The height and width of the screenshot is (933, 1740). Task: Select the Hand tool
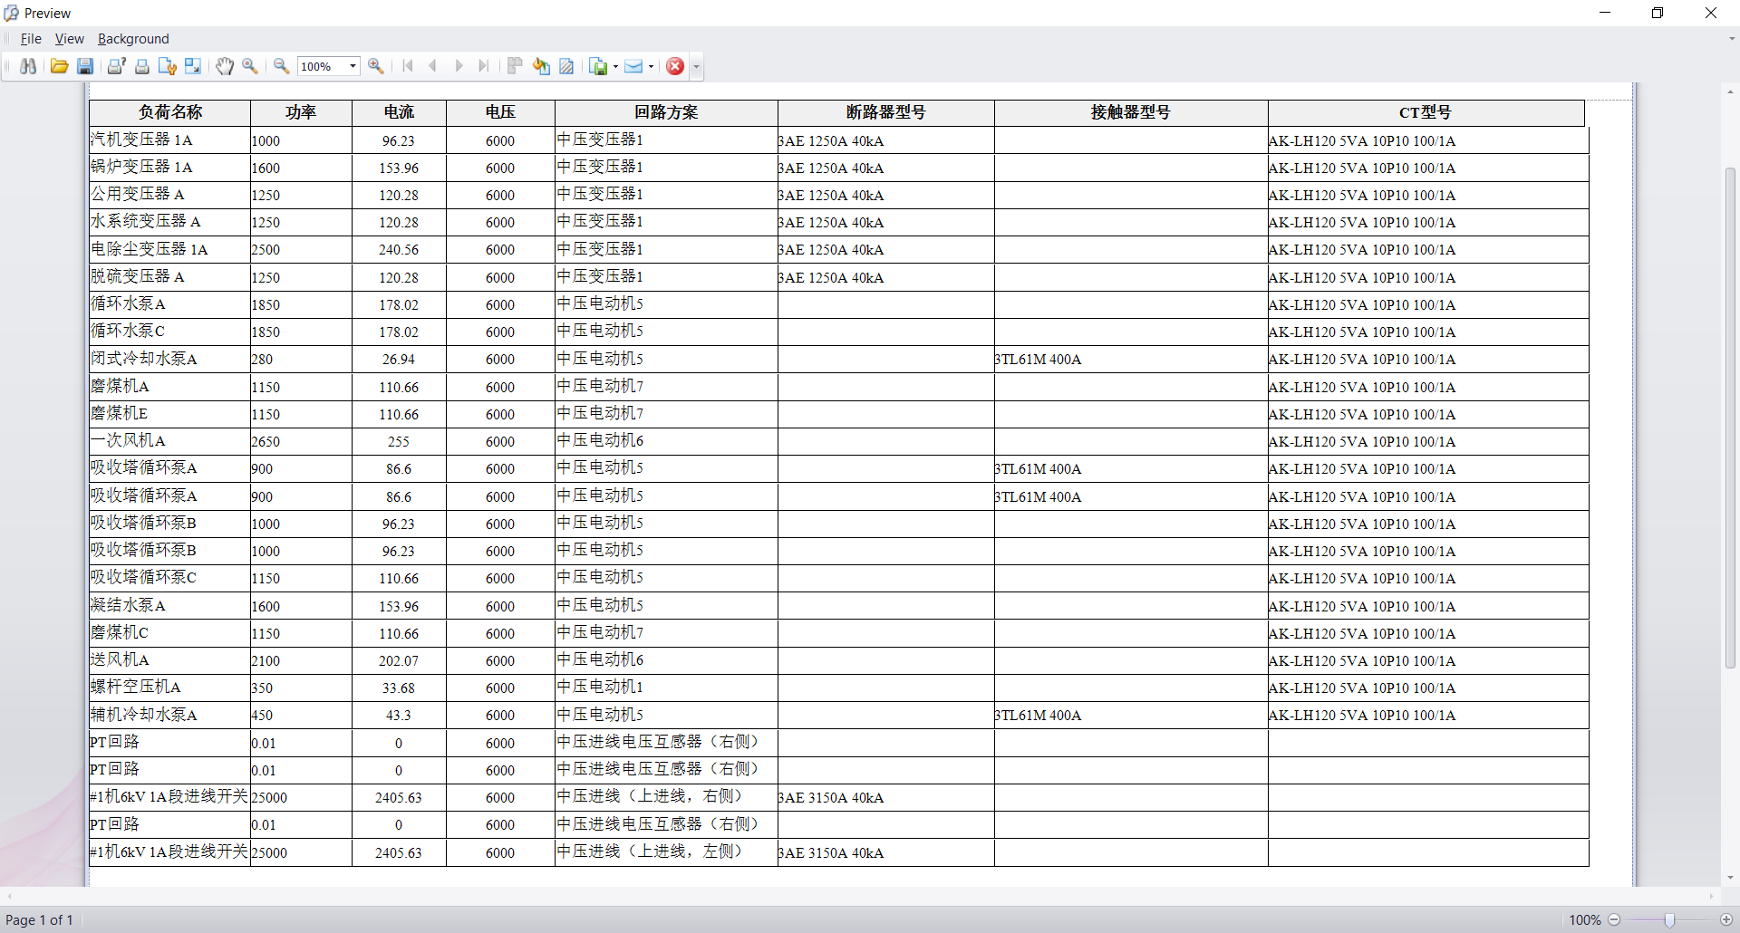pos(225,66)
